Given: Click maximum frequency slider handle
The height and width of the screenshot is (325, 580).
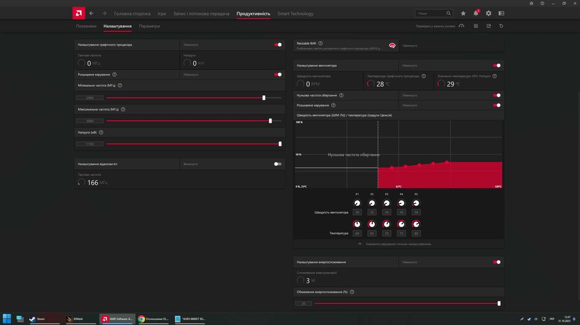Looking at the screenshot, I should coord(270,121).
